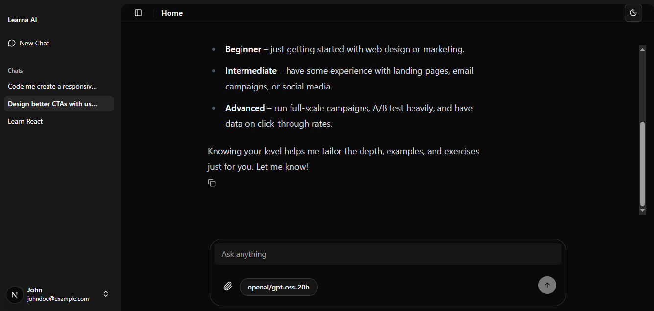Click the New Chat button label
The height and width of the screenshot is (311, 654).
[x=34, y=43]
